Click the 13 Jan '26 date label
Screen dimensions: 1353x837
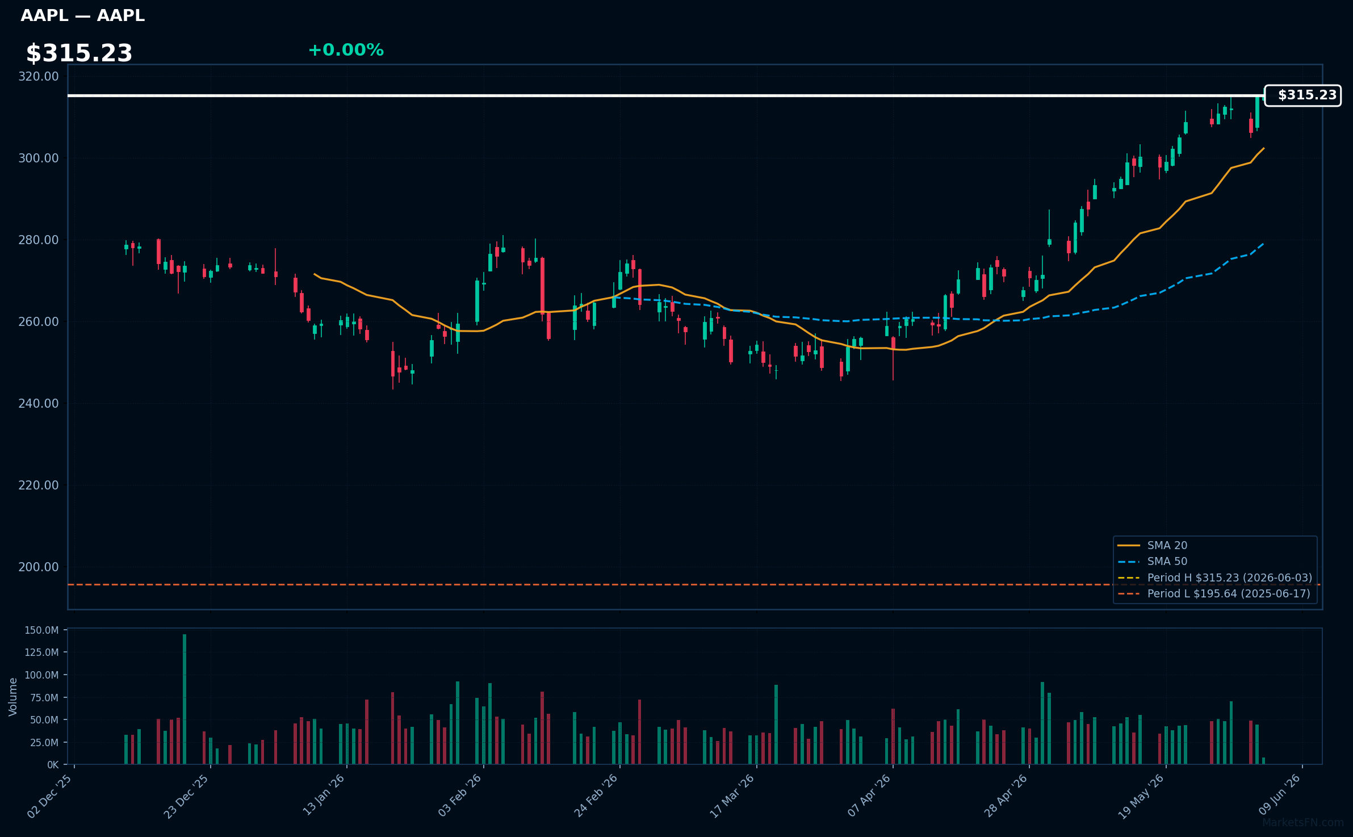[x=324, y=796]
